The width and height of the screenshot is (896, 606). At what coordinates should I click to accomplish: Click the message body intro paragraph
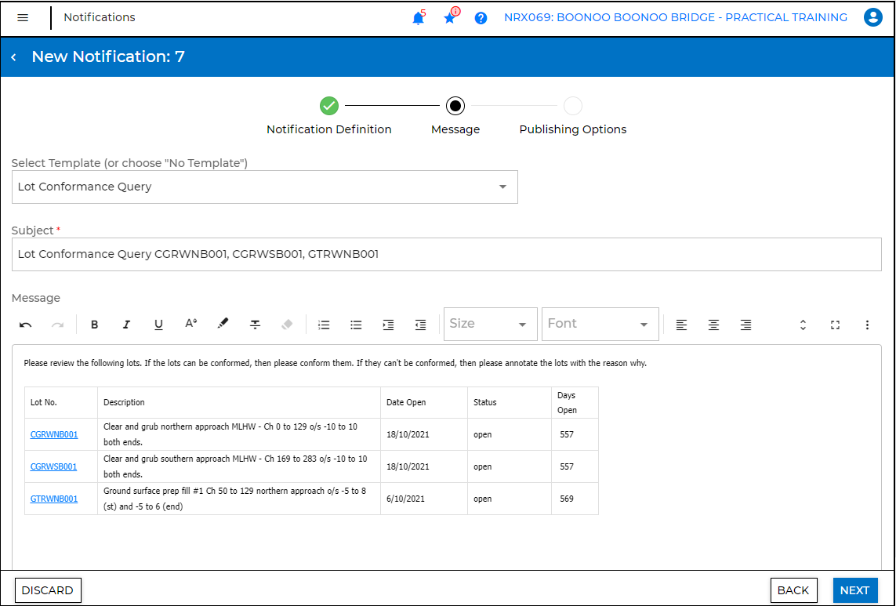tap(335, 363)
